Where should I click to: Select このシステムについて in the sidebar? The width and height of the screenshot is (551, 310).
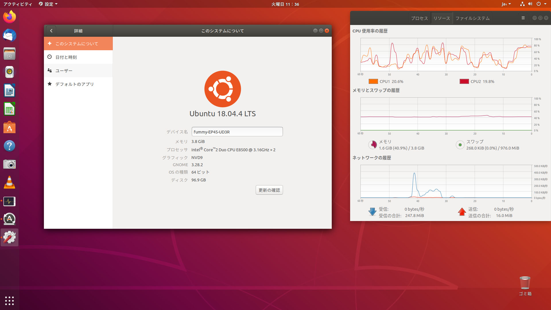(x=78, y=44)
